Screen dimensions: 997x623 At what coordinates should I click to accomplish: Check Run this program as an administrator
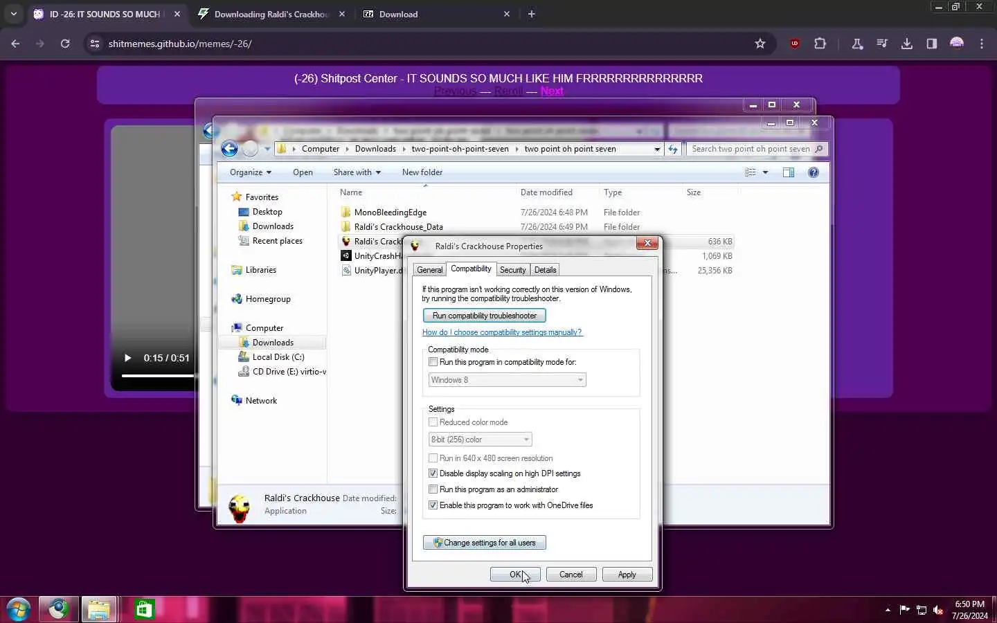point(433,489)
